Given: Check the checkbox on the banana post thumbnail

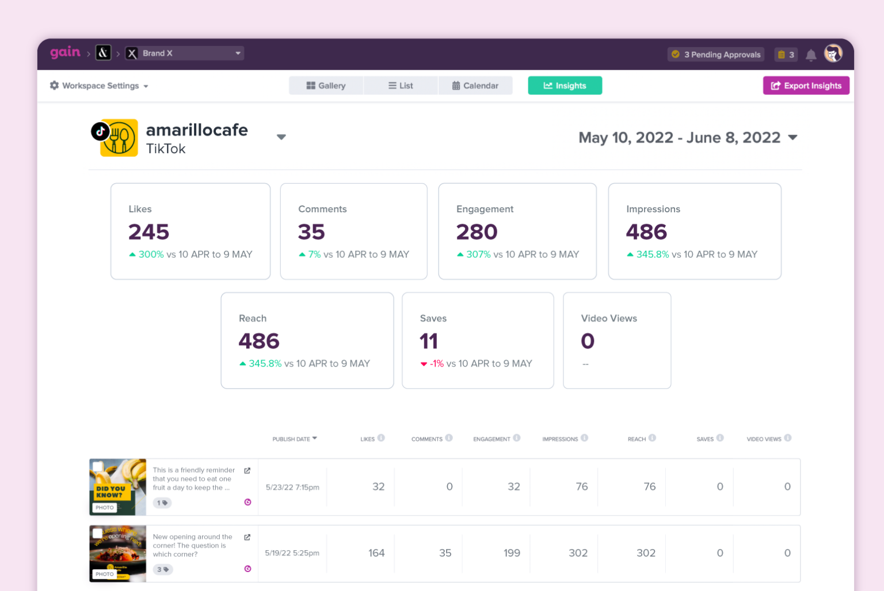Looking at the screenshot, I should click(97, 466).
